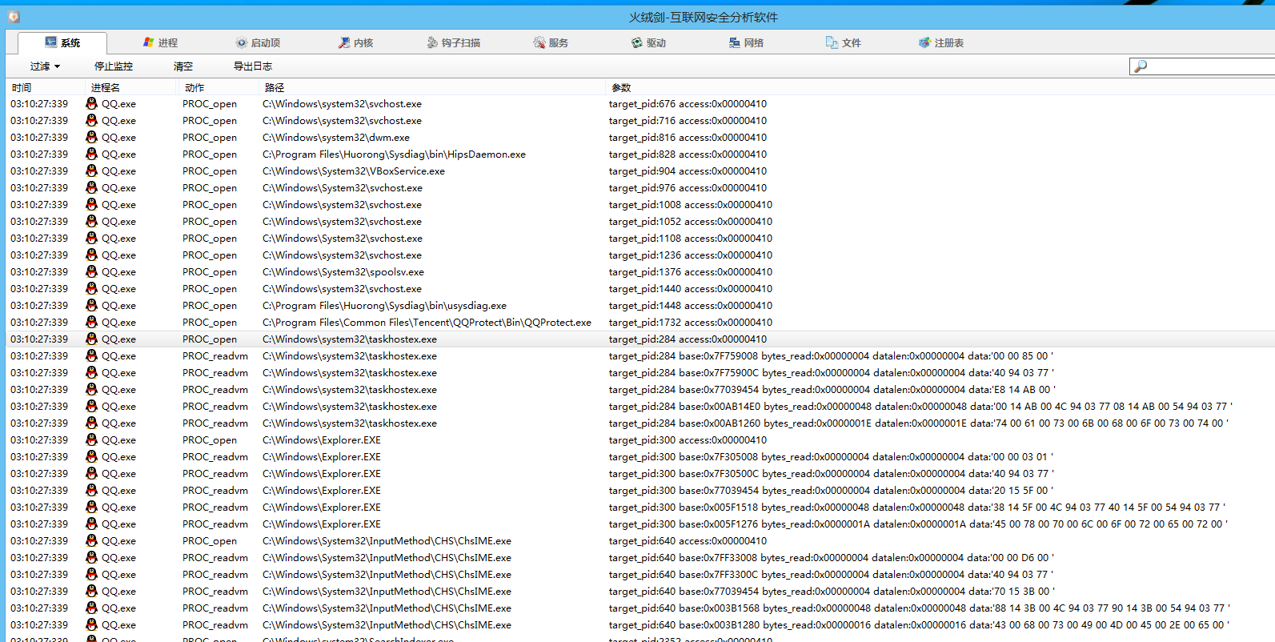
Task: Select row with target_pid:676
Action: 640,104
